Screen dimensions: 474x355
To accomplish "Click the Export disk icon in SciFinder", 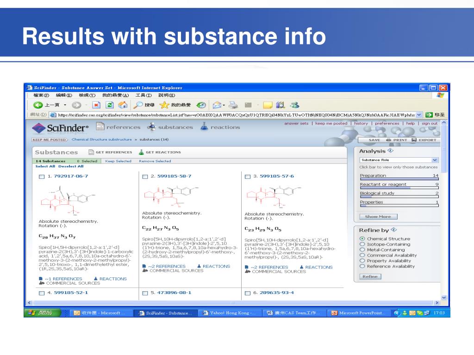I will point(414,140).
